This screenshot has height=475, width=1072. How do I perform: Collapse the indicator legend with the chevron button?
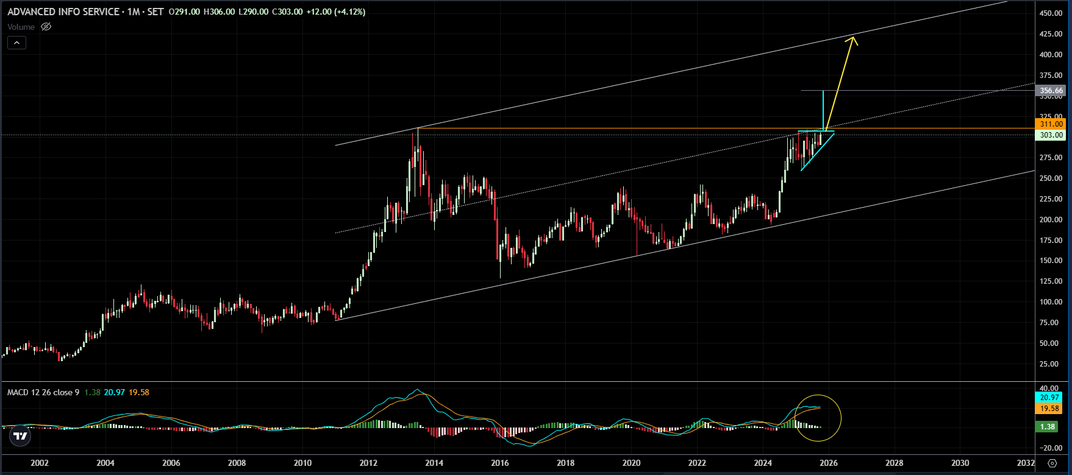click(x=16, y=43)
